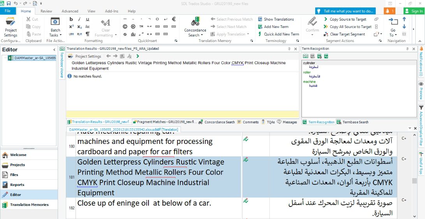Screen dimensions: 425x219
Task: Open the Go To dropdown
Action: [393, 27]
